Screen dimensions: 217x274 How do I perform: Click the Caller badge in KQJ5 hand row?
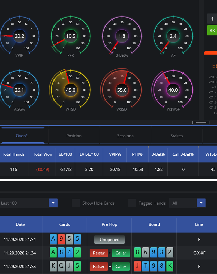(121, 267)
